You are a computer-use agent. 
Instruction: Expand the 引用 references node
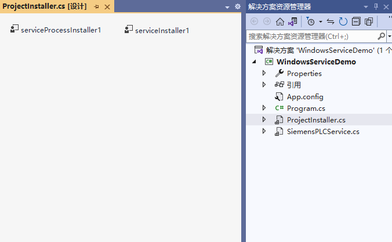click(x=264, y=85)
